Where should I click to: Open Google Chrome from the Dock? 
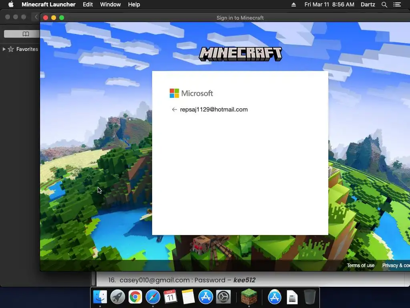point(135,297)
